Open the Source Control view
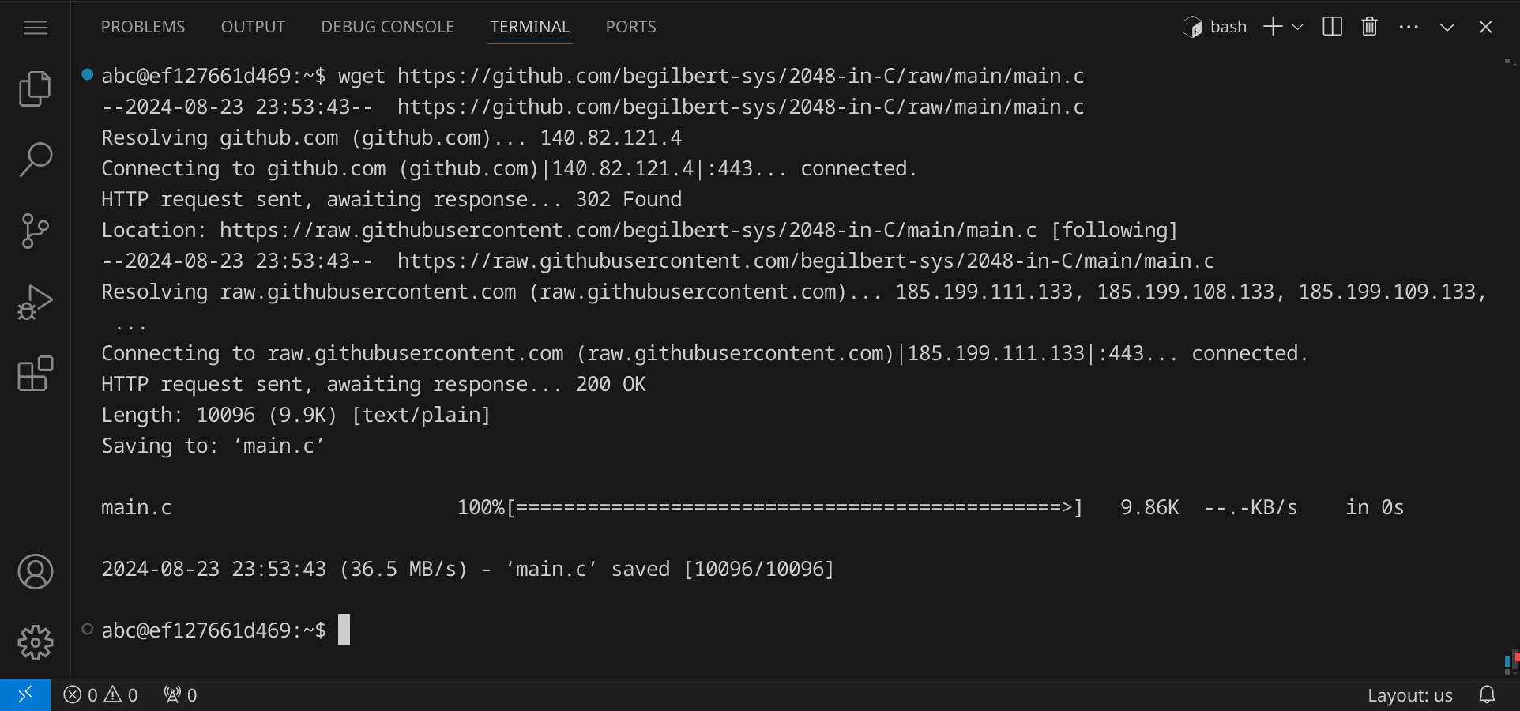The image size is (1520, 711). point(35,231)
